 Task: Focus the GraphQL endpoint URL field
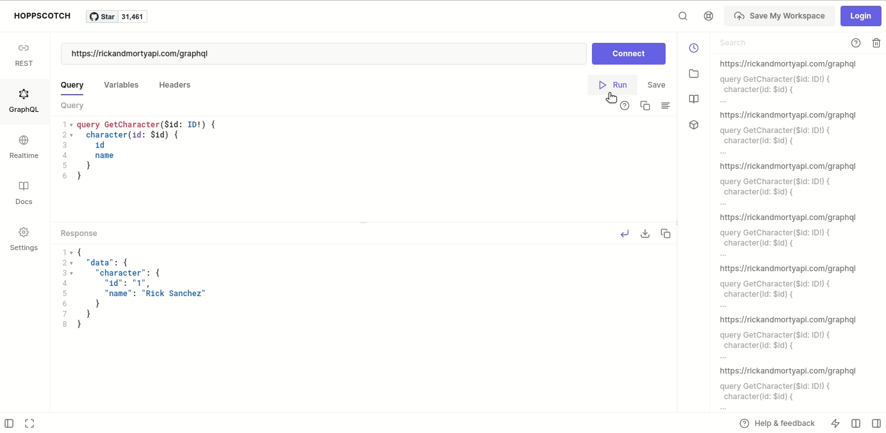(324, 54)
